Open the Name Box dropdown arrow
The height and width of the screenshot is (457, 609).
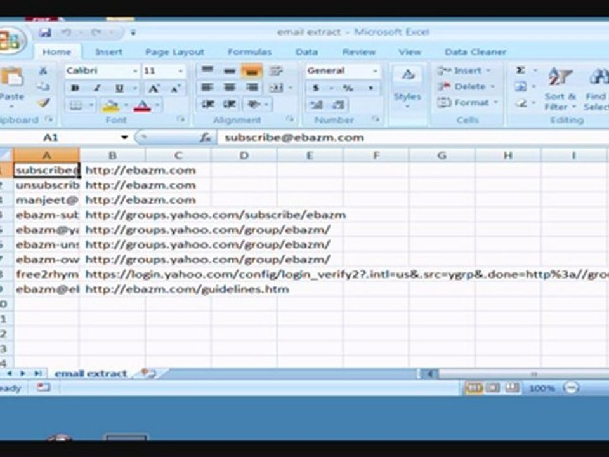click(124, 137)
